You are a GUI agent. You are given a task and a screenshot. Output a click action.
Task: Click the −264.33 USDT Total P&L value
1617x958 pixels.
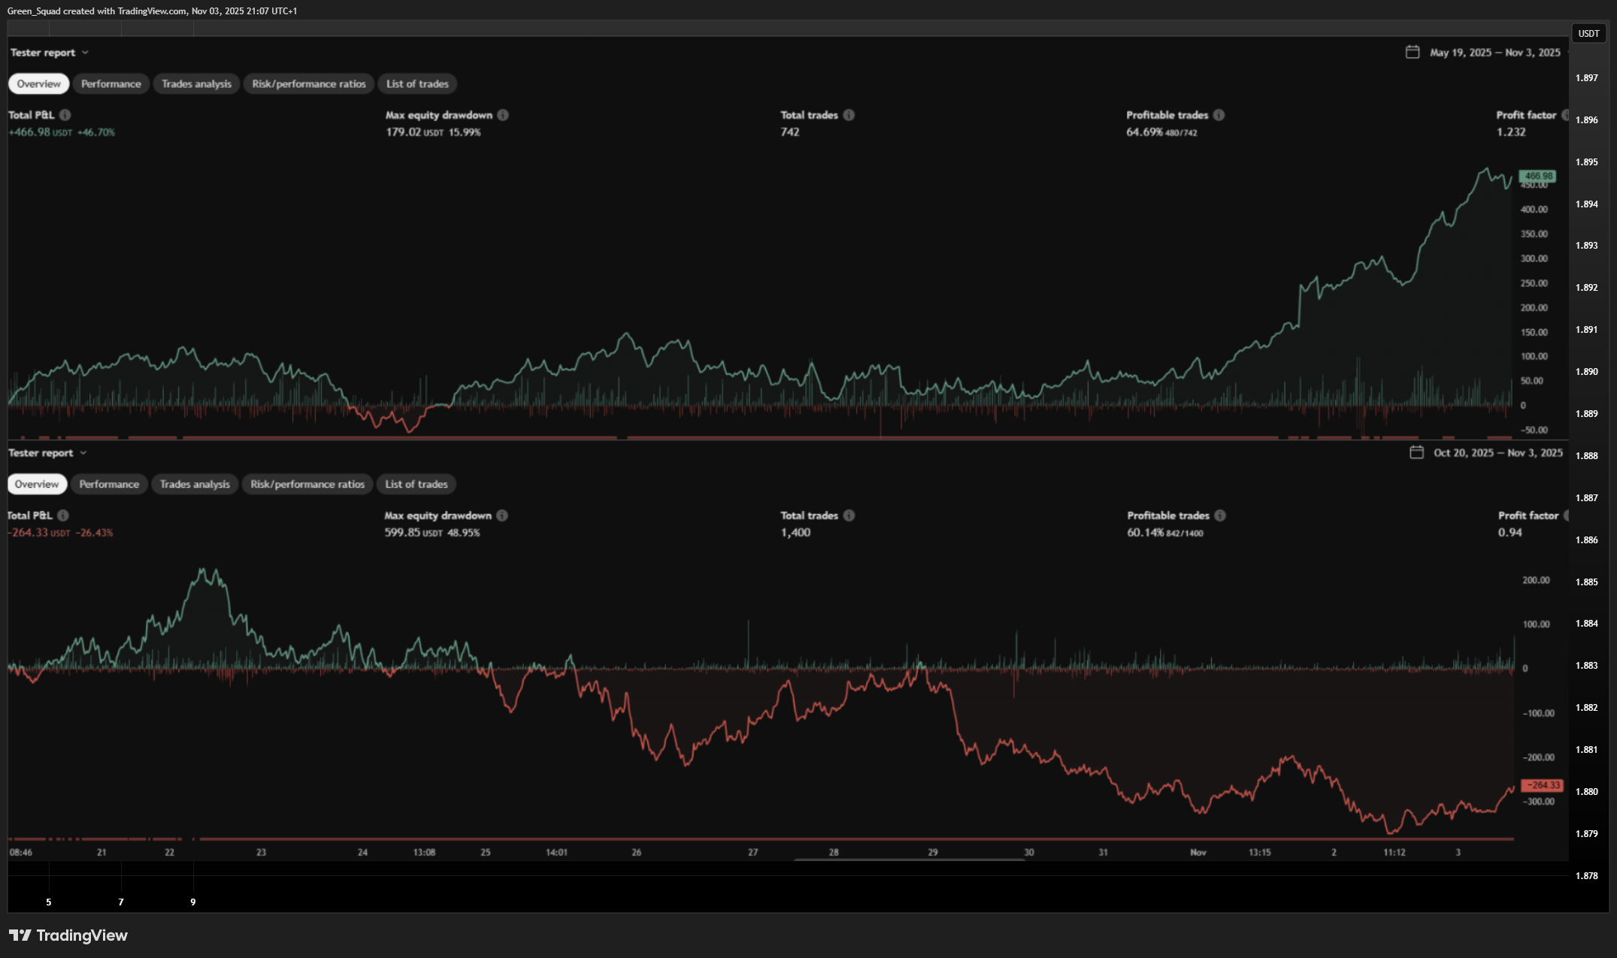[38, 533]
